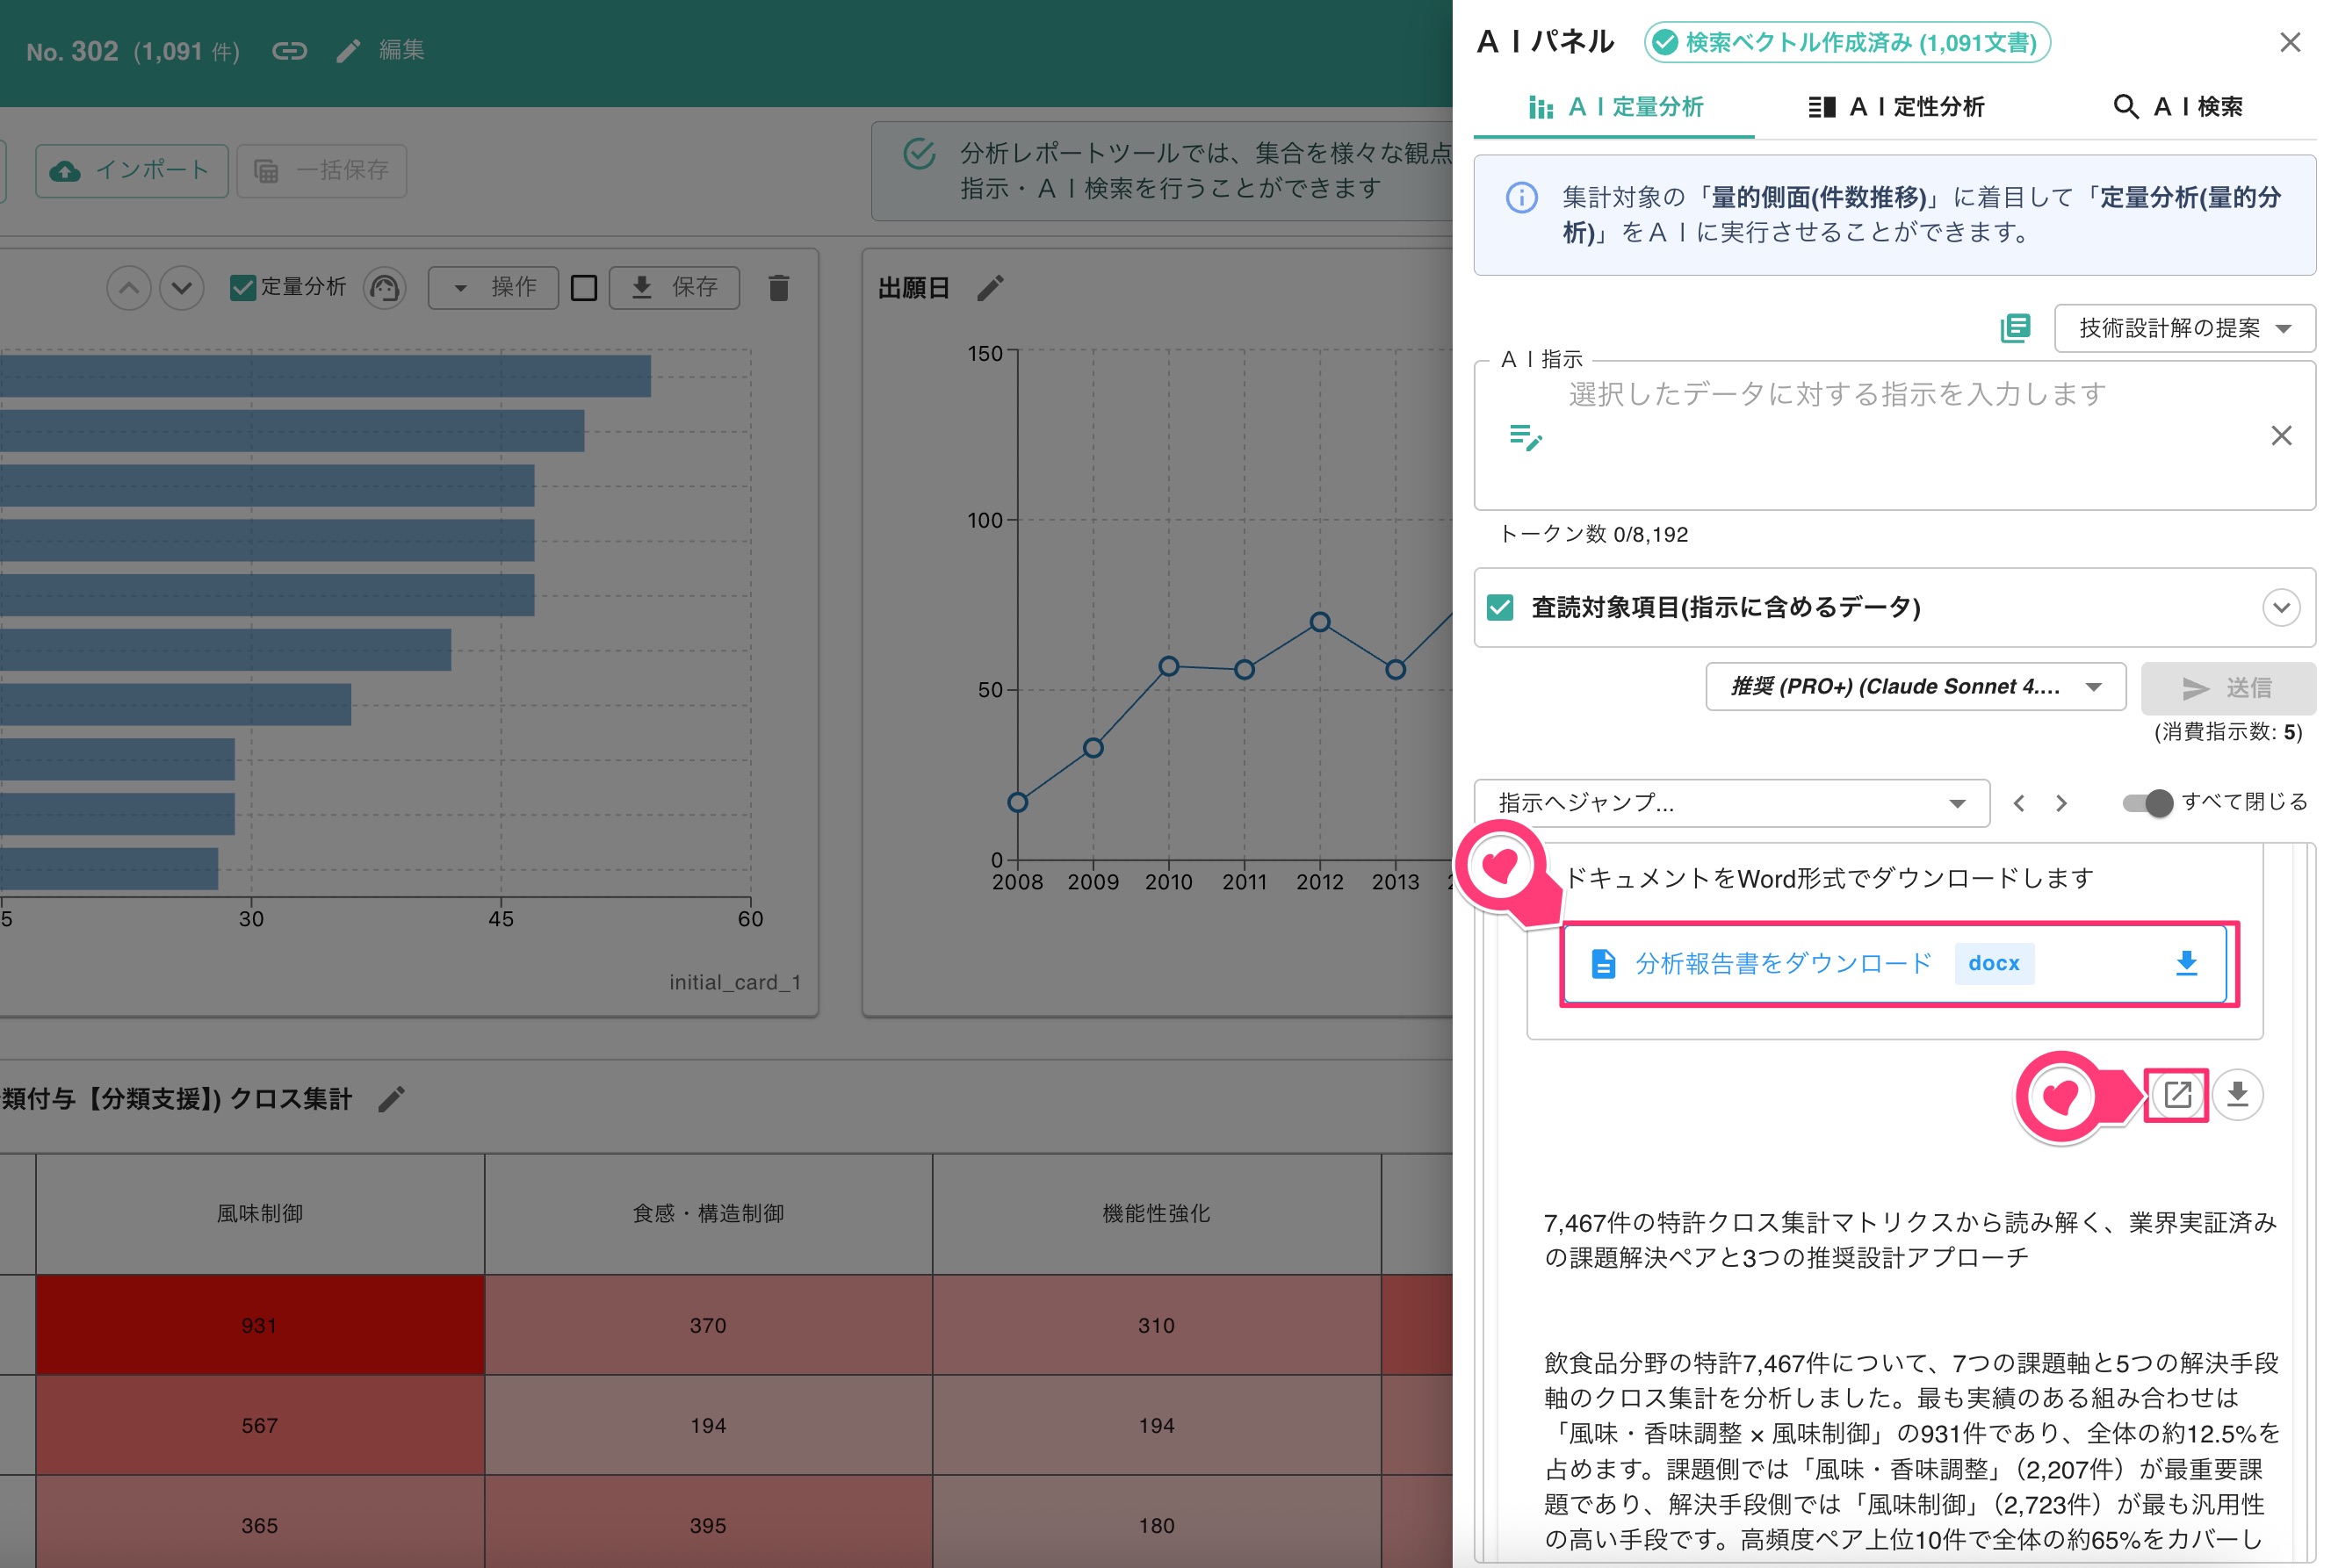
Task: Open the 操作 dropdown menu
Action: pyautogui.click(x=494, y=288)
